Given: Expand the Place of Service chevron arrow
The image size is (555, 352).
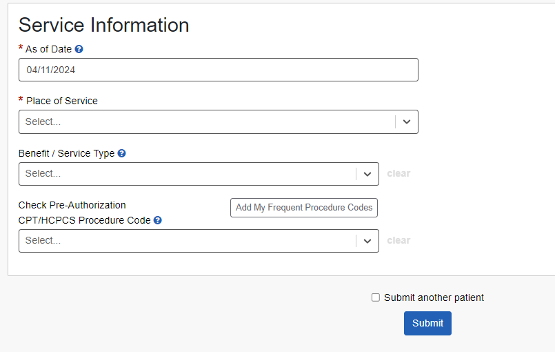Looking at the screenshot, I should click(407, 121).
